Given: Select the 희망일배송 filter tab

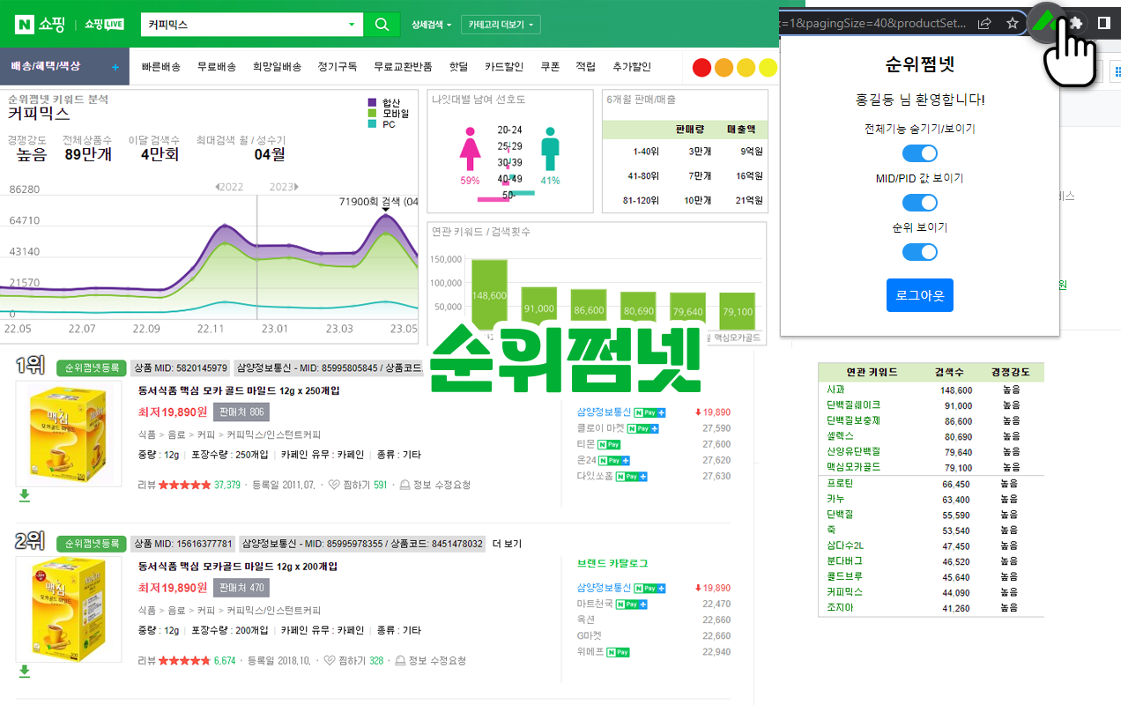Looking at the screenshot, I should pos(277,67).
